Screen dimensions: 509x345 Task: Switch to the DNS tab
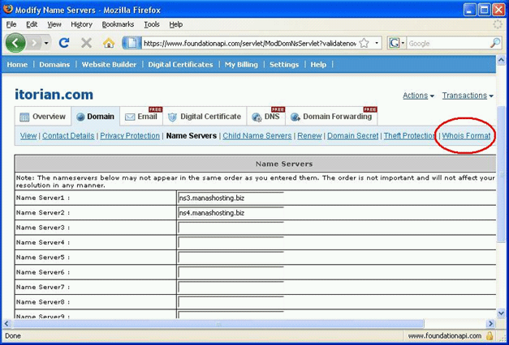(265, 117)
